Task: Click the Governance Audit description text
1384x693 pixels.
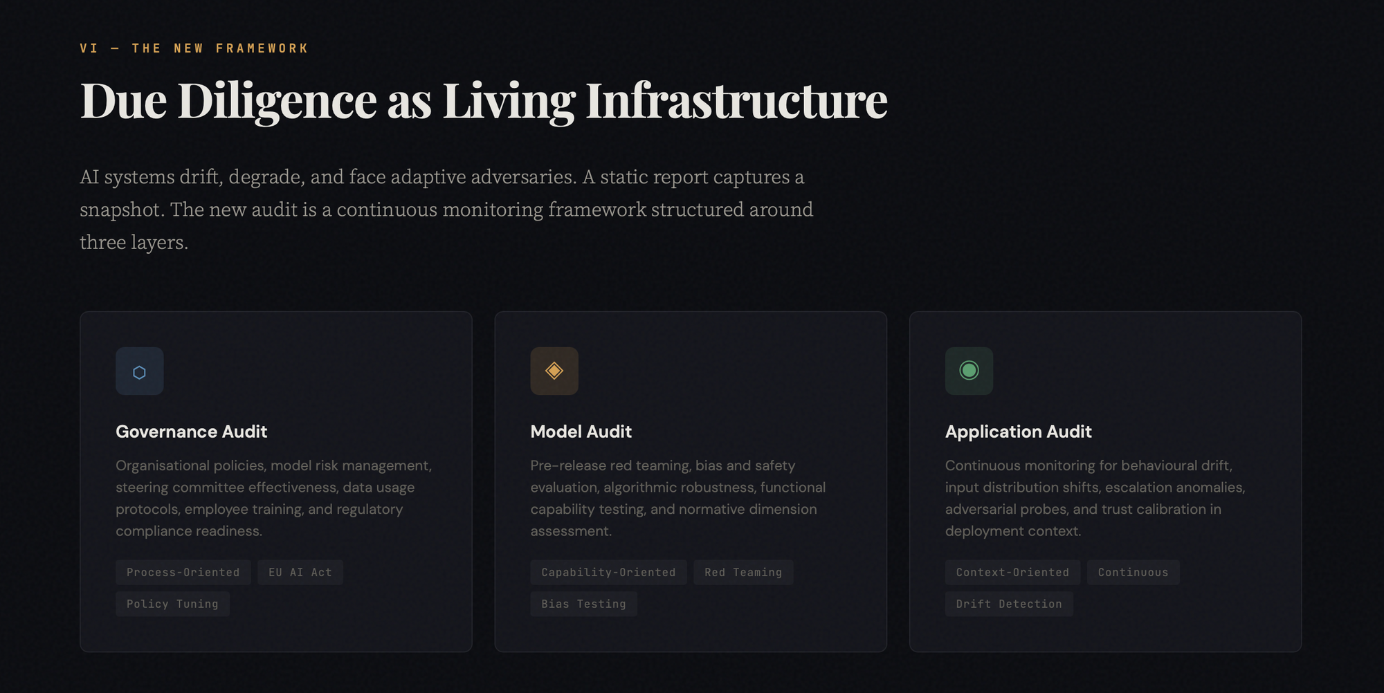Action: (273, 498)
